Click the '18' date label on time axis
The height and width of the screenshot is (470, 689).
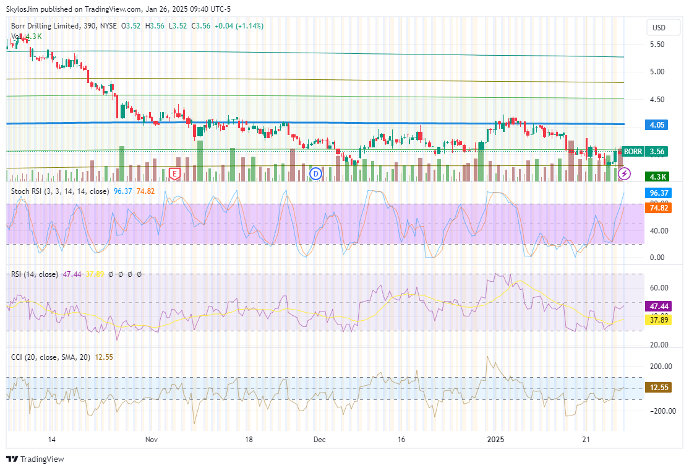pyautogui.click(x=249, y=440)
